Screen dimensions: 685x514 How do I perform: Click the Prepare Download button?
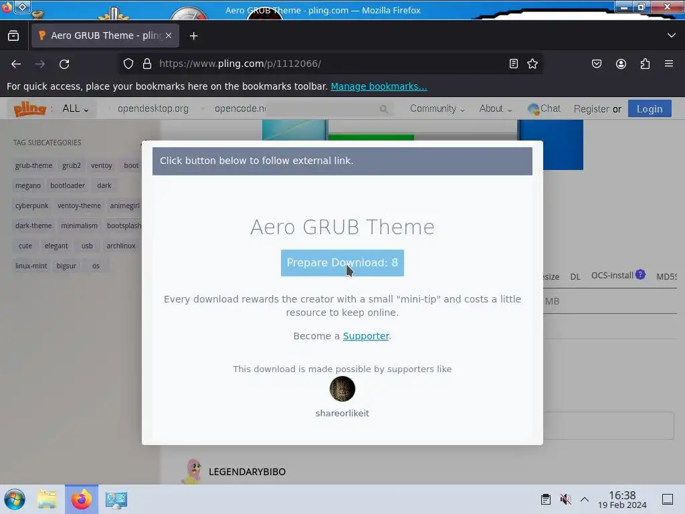point(342,263)
